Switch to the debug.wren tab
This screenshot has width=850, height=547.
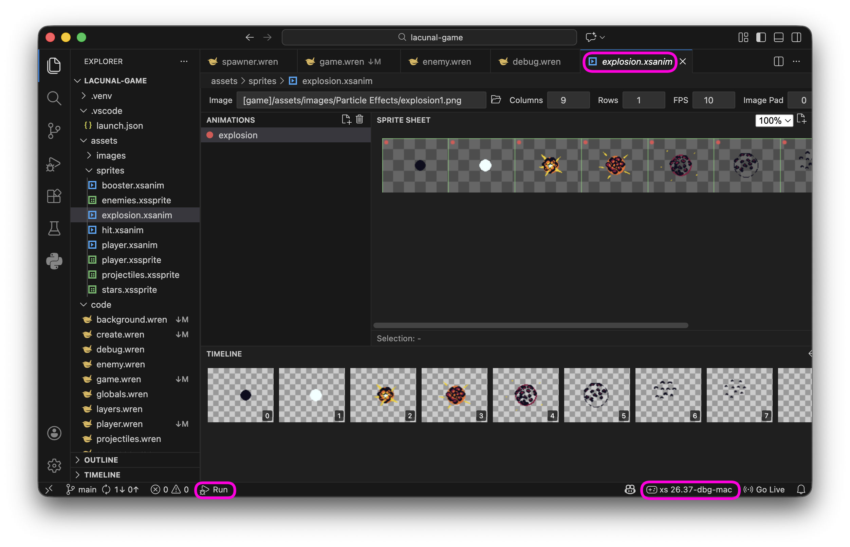point(535,61)
